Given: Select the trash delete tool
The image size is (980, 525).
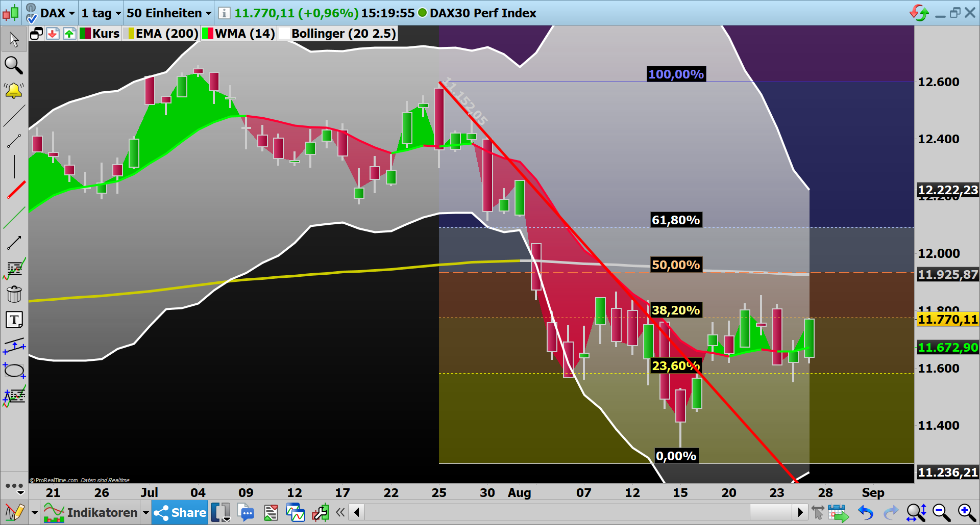Looking at the screenshot, I should tap(14, 294).
